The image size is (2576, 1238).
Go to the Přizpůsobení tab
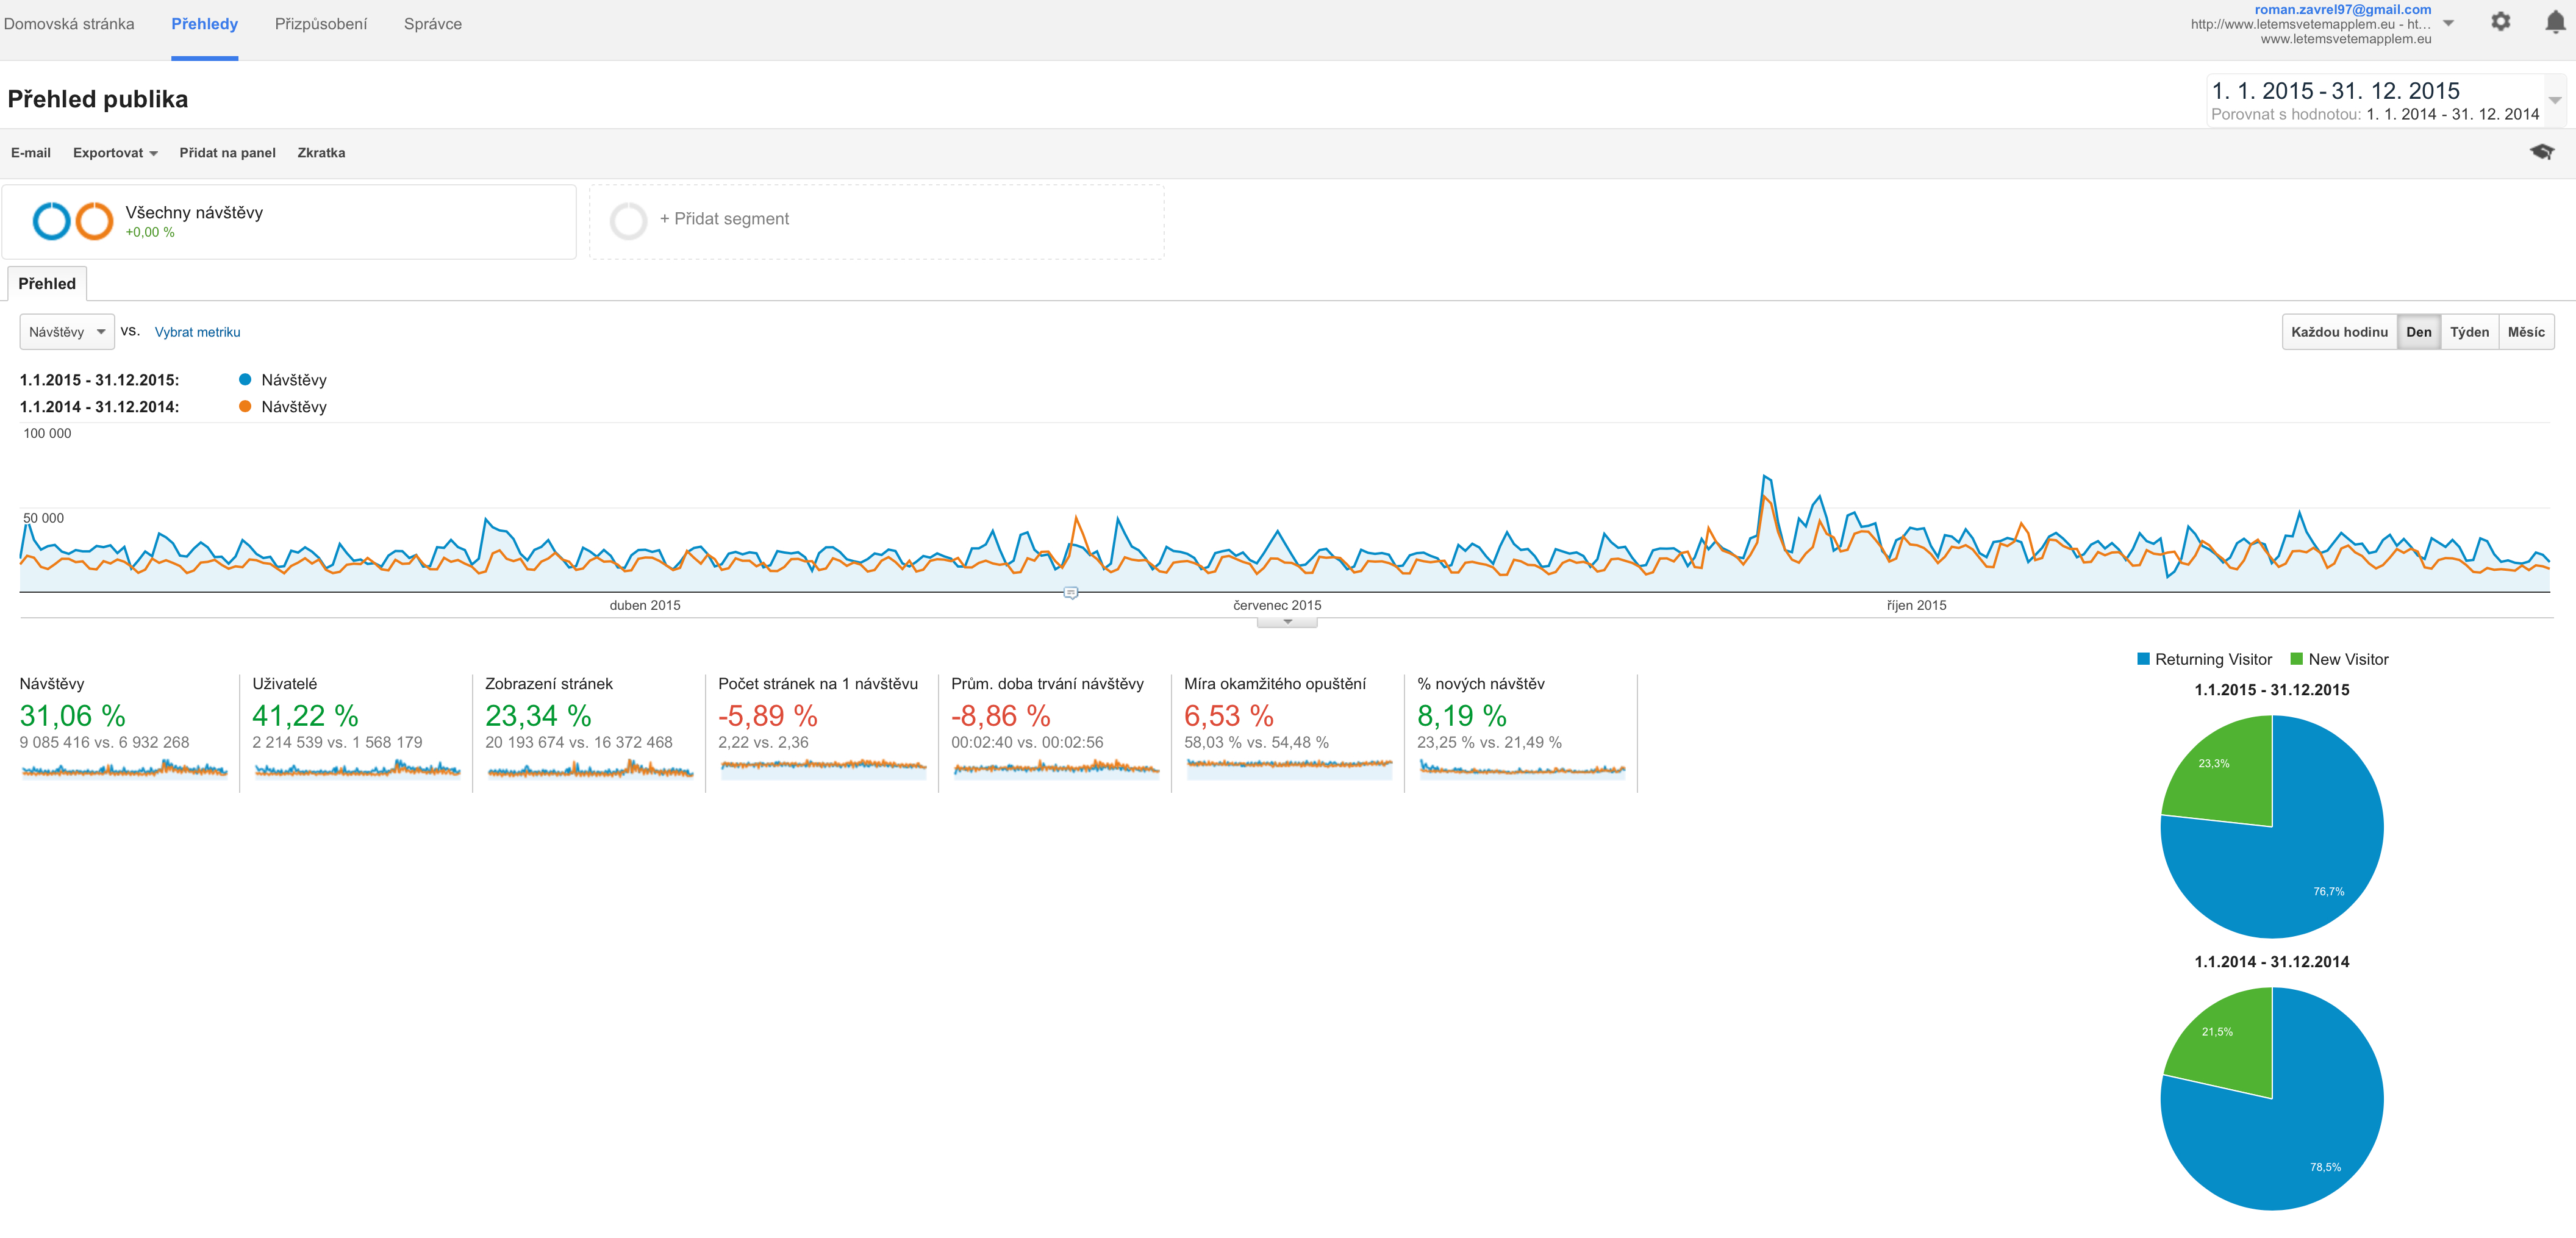[320, 24]
